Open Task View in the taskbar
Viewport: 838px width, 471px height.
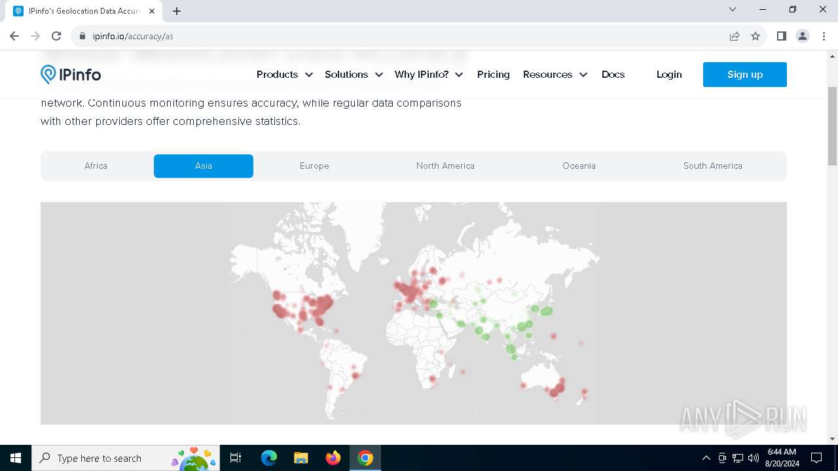point(236,458)
